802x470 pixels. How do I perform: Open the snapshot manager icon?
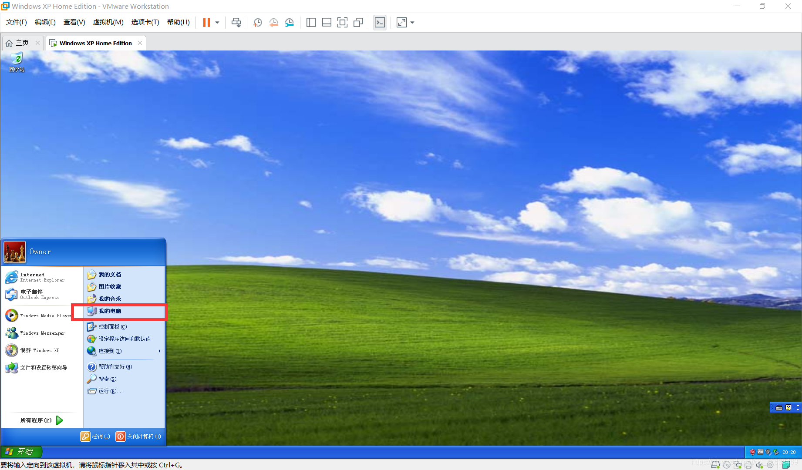289,23
